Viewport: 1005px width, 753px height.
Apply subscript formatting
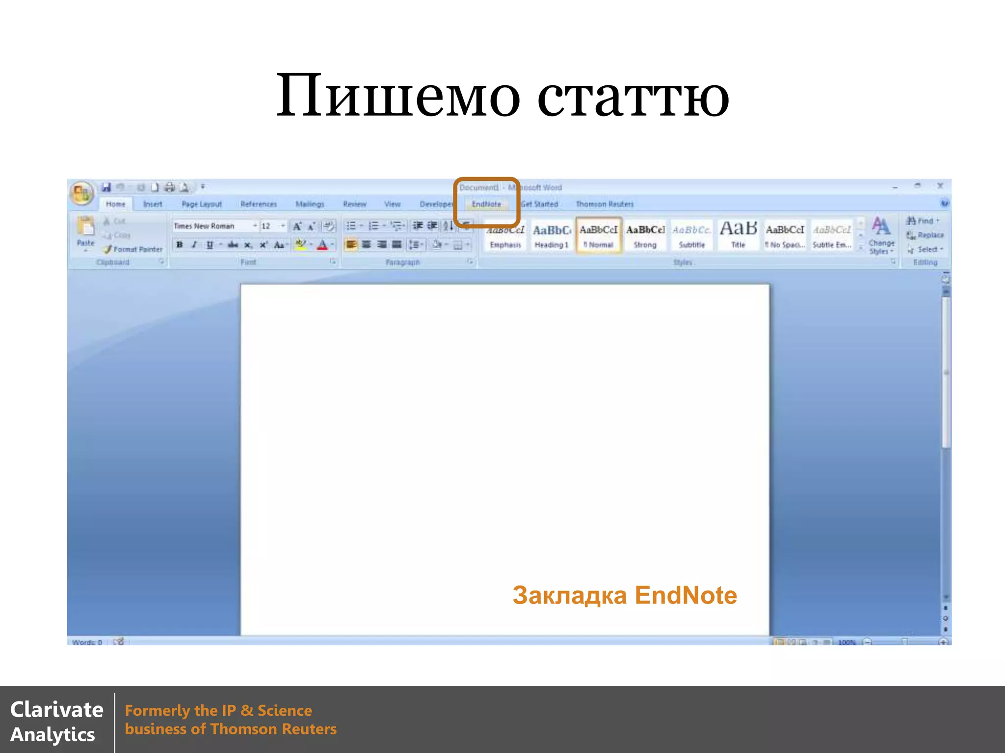click(248, 245)
